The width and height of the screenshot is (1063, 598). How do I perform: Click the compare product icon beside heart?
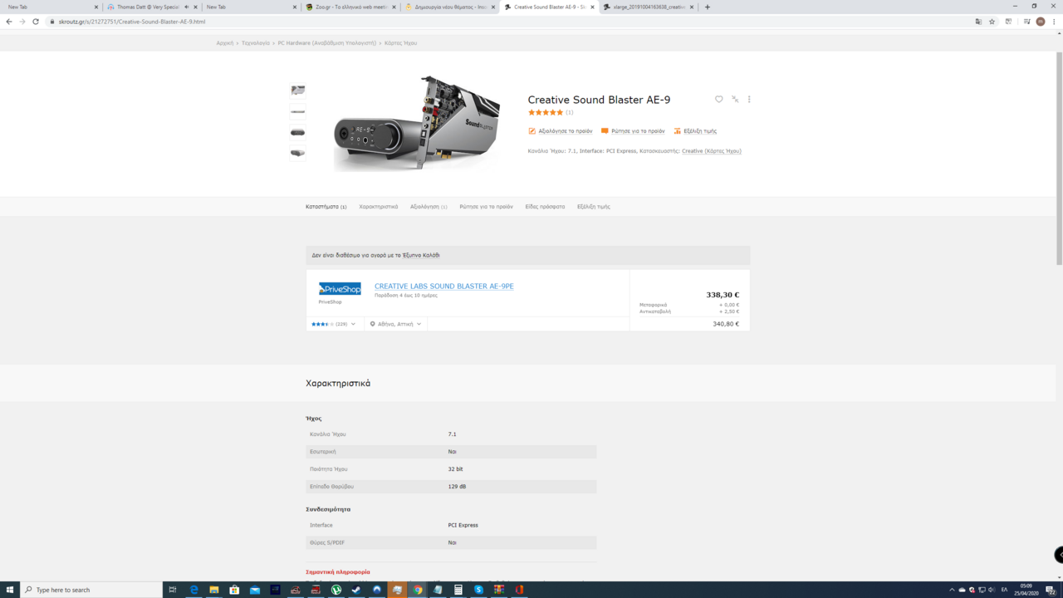click(x=735, y=99)
